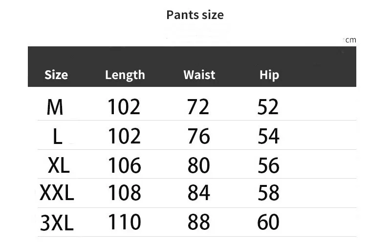
Task: Click length value 106 for XL
Action: (x=125, y=165)
